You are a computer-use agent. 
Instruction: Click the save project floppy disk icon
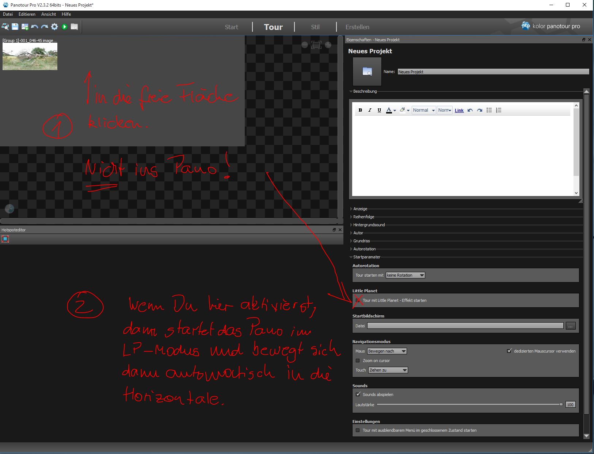click(15, 27)
